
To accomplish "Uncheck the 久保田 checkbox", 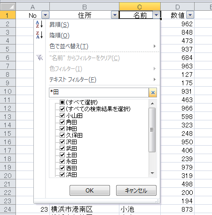I will (62, 135).
